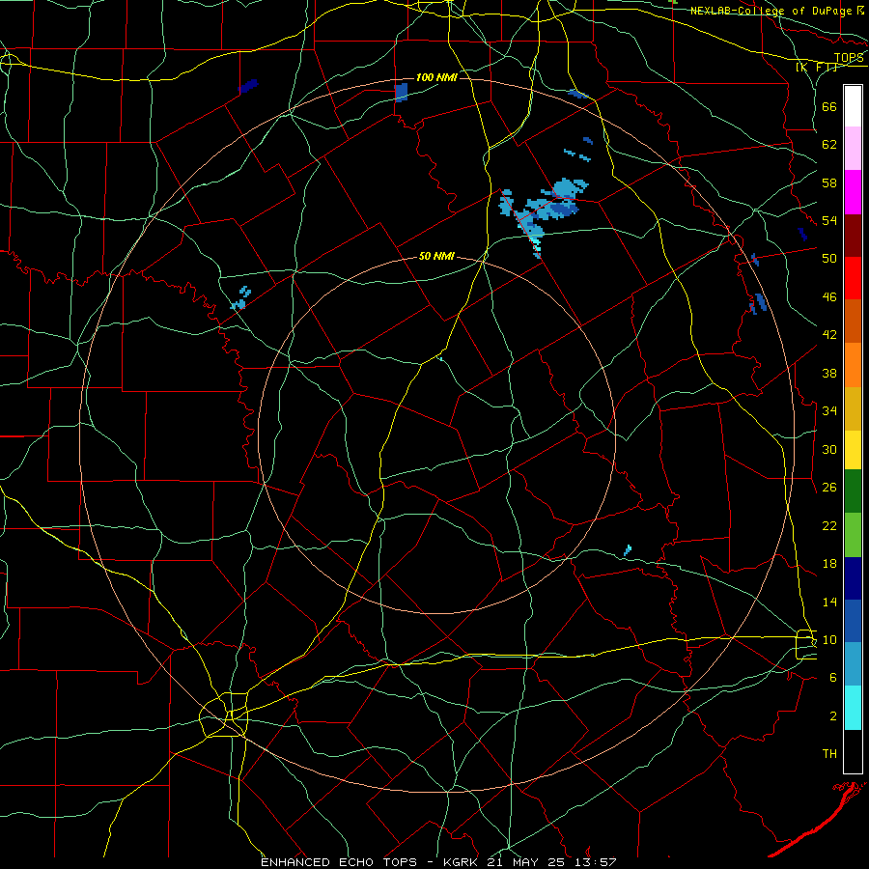Click the cyan legend swatch near 2
The width and height of the screenshot is (869, 869).
853,708
